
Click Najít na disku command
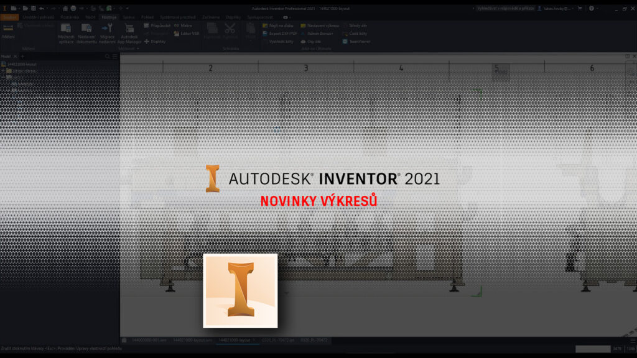point(278,25)
